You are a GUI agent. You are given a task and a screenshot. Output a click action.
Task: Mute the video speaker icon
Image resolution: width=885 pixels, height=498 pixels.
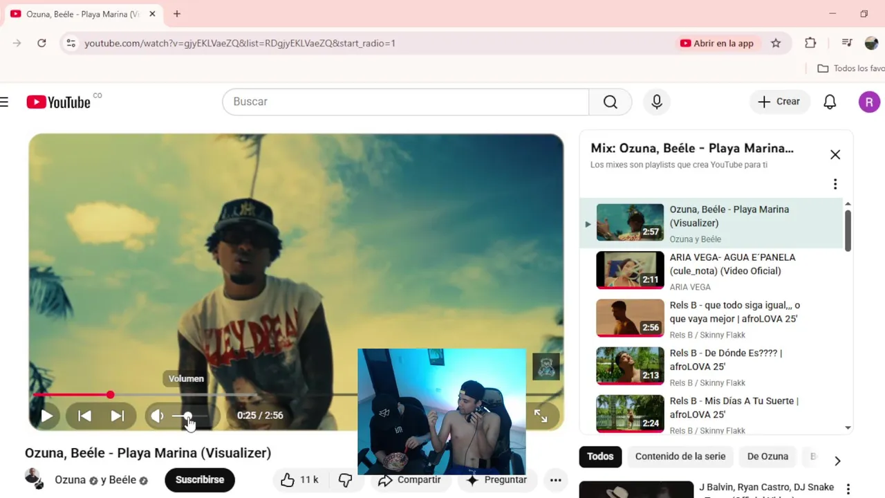click(158, 416)
